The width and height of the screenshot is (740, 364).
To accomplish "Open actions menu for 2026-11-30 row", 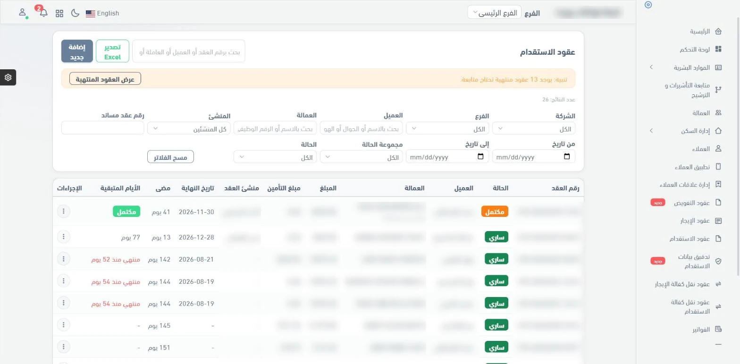I will coord(63,211).
